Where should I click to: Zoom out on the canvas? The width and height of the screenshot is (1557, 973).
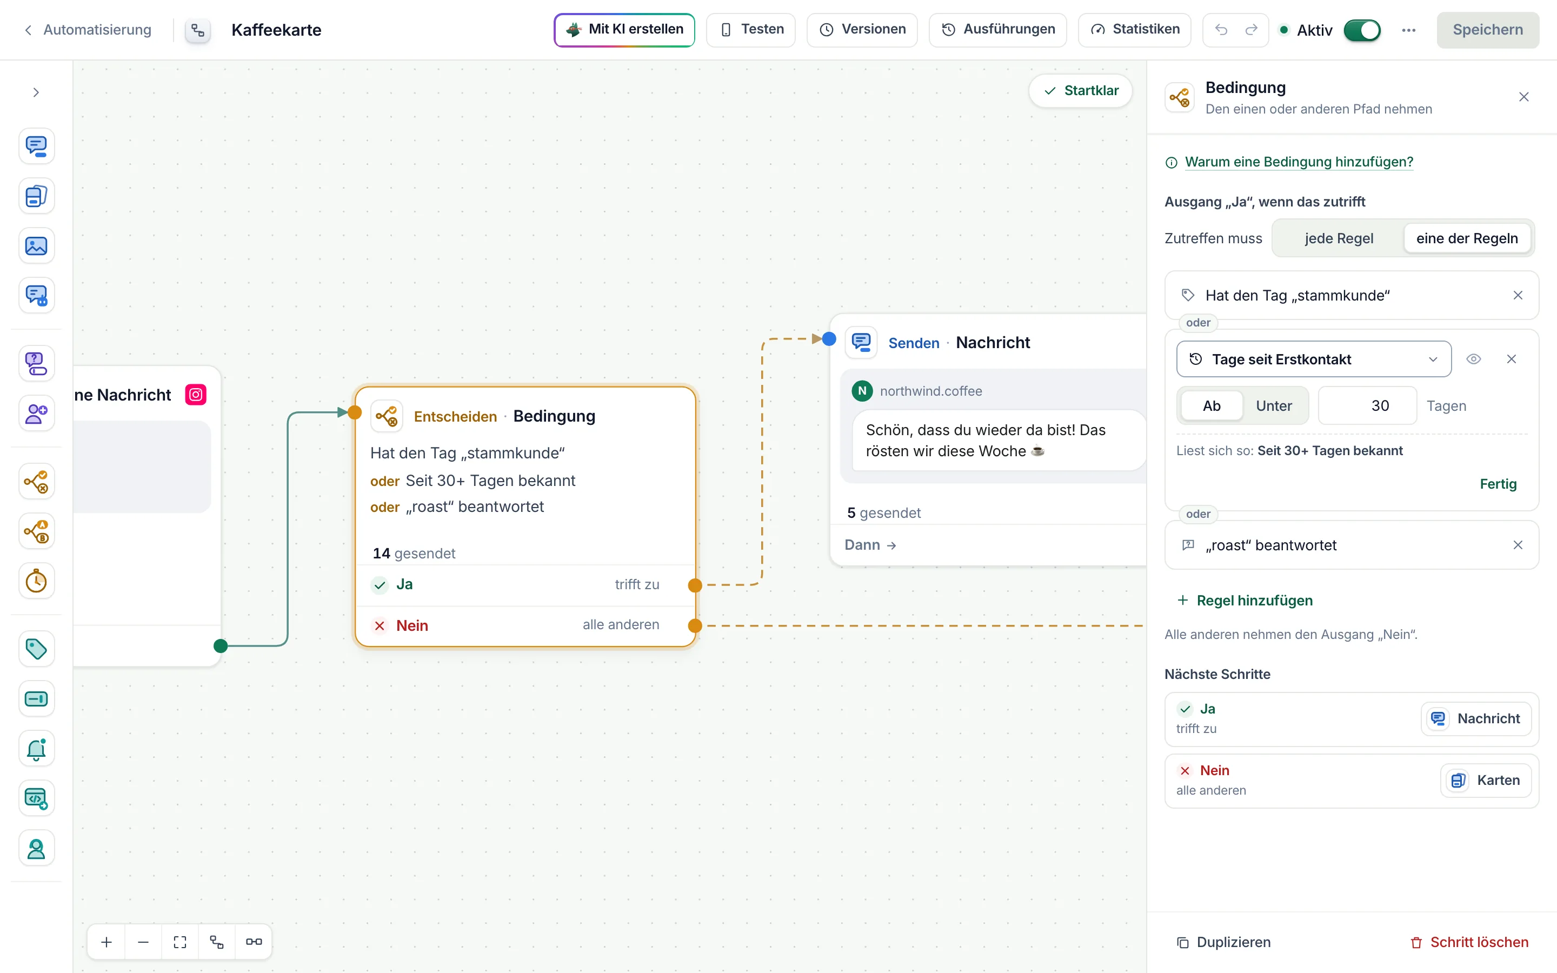[143, 942]
